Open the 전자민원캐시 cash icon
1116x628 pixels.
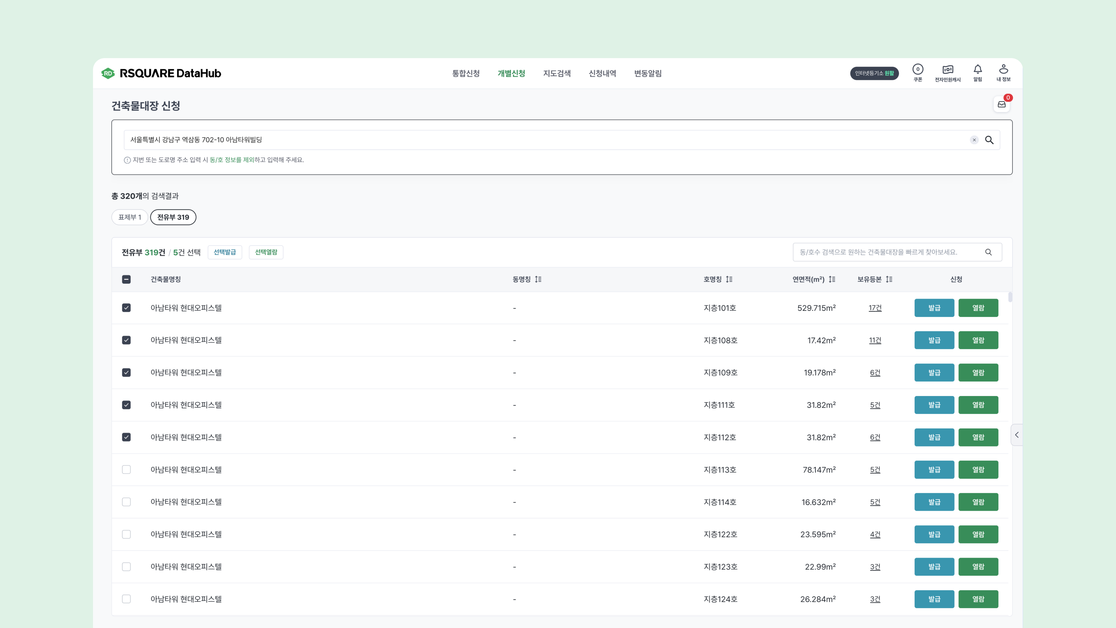coord(947,70)
